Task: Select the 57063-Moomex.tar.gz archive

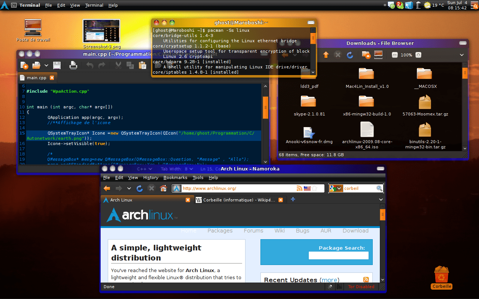Action: (425, 106)
